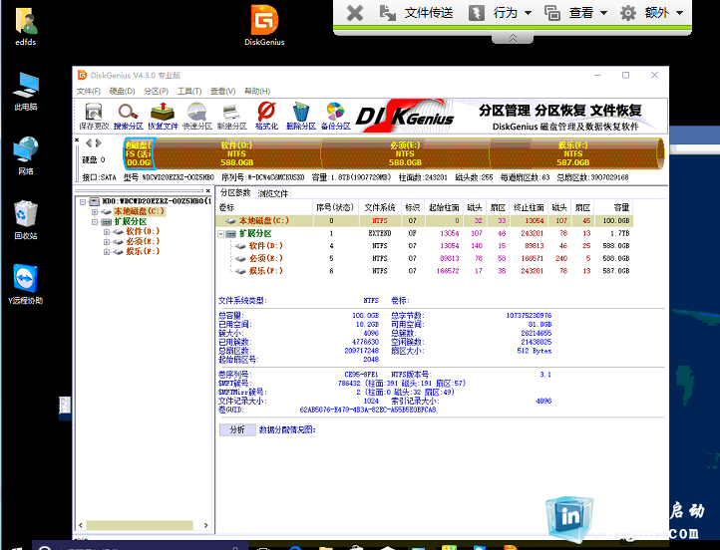The image size is (720, 550).
Task: Click the Recover Files (恢复文件) toolbar icon
Action: [x=163, y=116]
